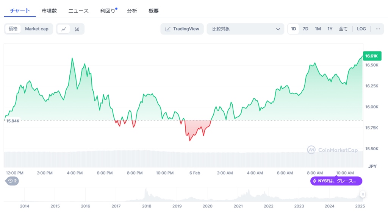This screenshot has height=218, width=388.
Task: Open more chart options via ellipsis icon
Action: coord(378,29)
